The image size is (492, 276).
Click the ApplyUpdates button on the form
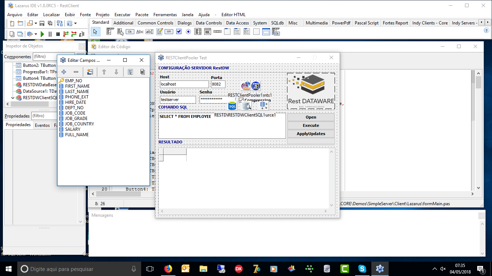(311, 134)
